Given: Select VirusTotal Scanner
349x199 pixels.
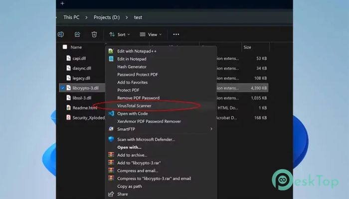Looking at the screenshot, I should pyautogui.click(x=134, y=105).
